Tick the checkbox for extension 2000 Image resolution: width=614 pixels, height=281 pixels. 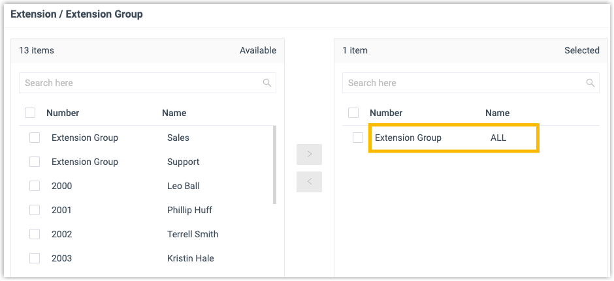(35, 186)
